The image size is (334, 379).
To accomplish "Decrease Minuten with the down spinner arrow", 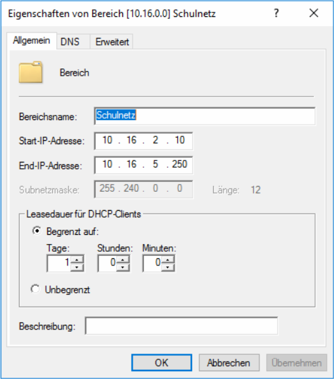I will pyautogui.click(x=167, y=267).
